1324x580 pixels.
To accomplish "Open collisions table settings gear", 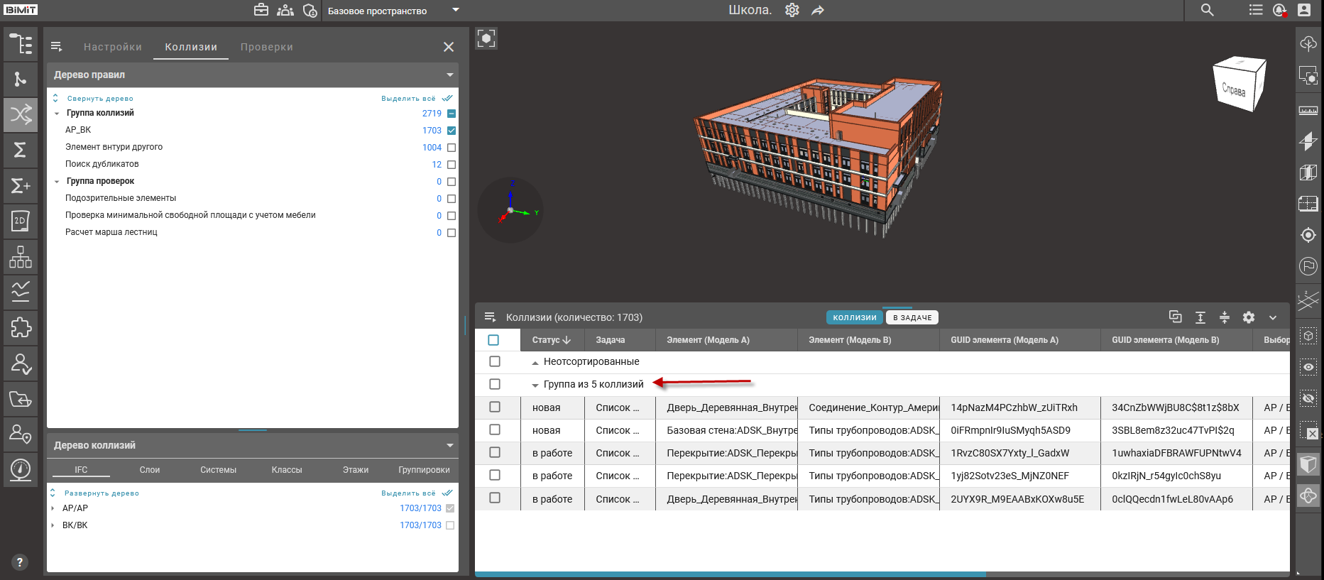I will [x=1249, y=317].
